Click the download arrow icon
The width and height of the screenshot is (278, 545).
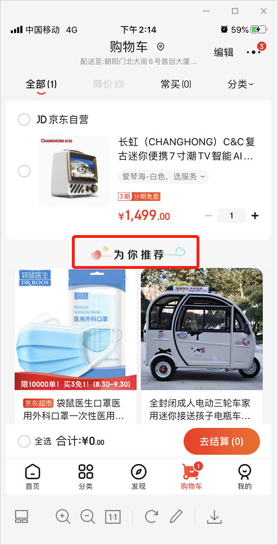(215, 516)
